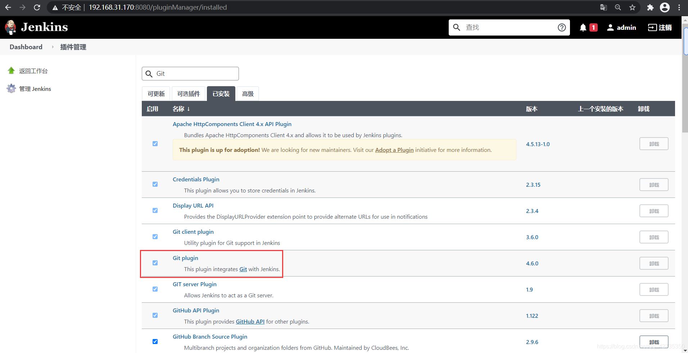
Task: Click the not-secure warning triangle icon
Action: [x=55, y=8]
